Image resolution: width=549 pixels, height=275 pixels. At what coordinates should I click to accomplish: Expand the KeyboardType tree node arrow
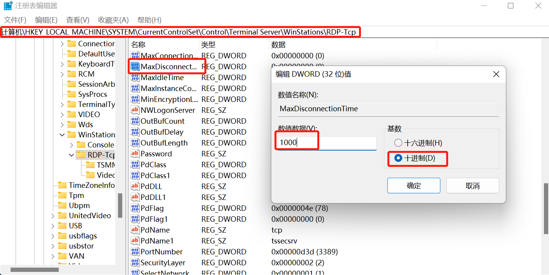point(62,64)
